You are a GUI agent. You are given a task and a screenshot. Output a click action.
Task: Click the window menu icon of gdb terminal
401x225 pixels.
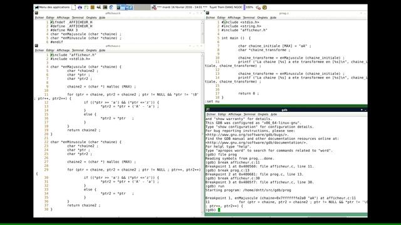(208, 110)
